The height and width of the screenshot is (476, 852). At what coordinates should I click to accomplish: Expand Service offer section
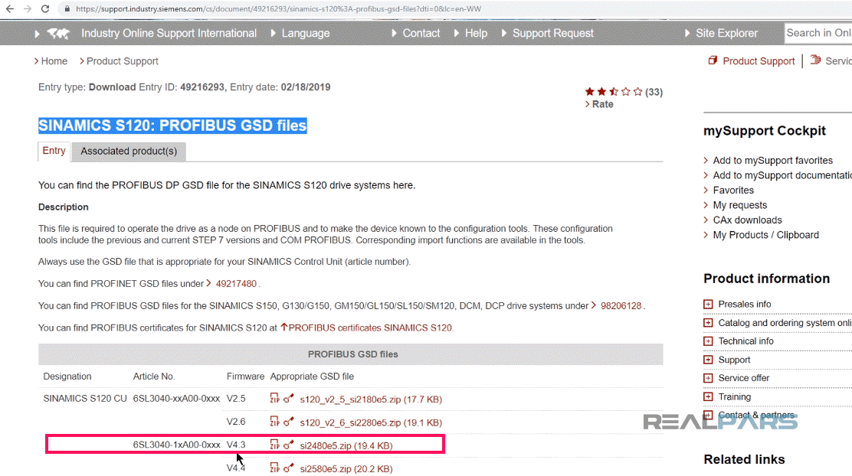(708, 378)
